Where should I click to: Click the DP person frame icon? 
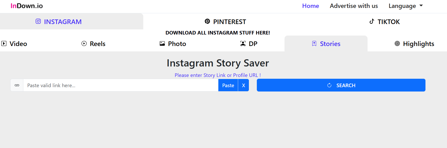click(x=243, y=43)
